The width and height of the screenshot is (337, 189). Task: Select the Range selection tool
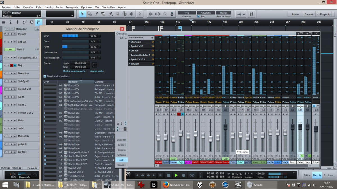(x=89, y=14)
